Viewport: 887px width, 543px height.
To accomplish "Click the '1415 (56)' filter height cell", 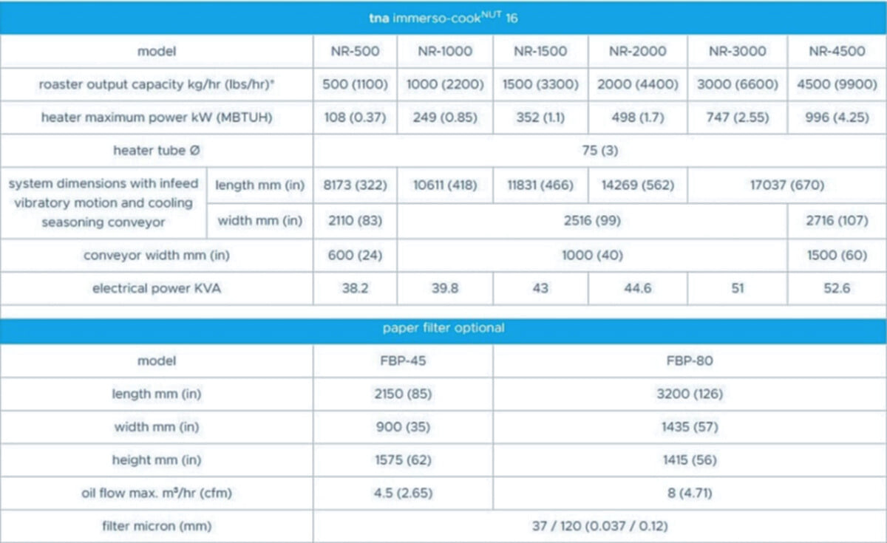I will (690, 460).
